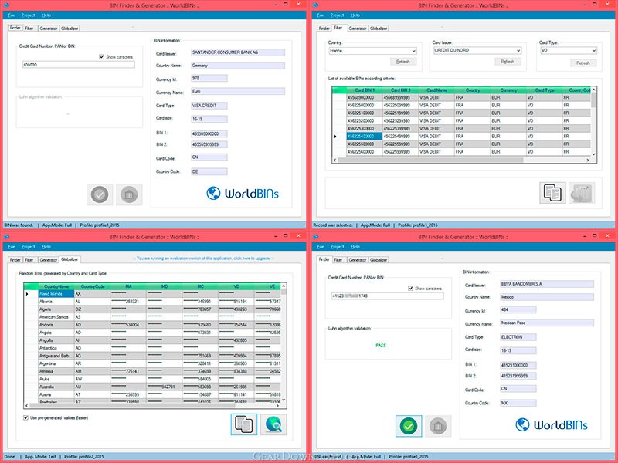Toggle Show characters checkbox in BBVA Bancomer window
The height and width of the screenshot is (463, 618).
pos(411,289)
